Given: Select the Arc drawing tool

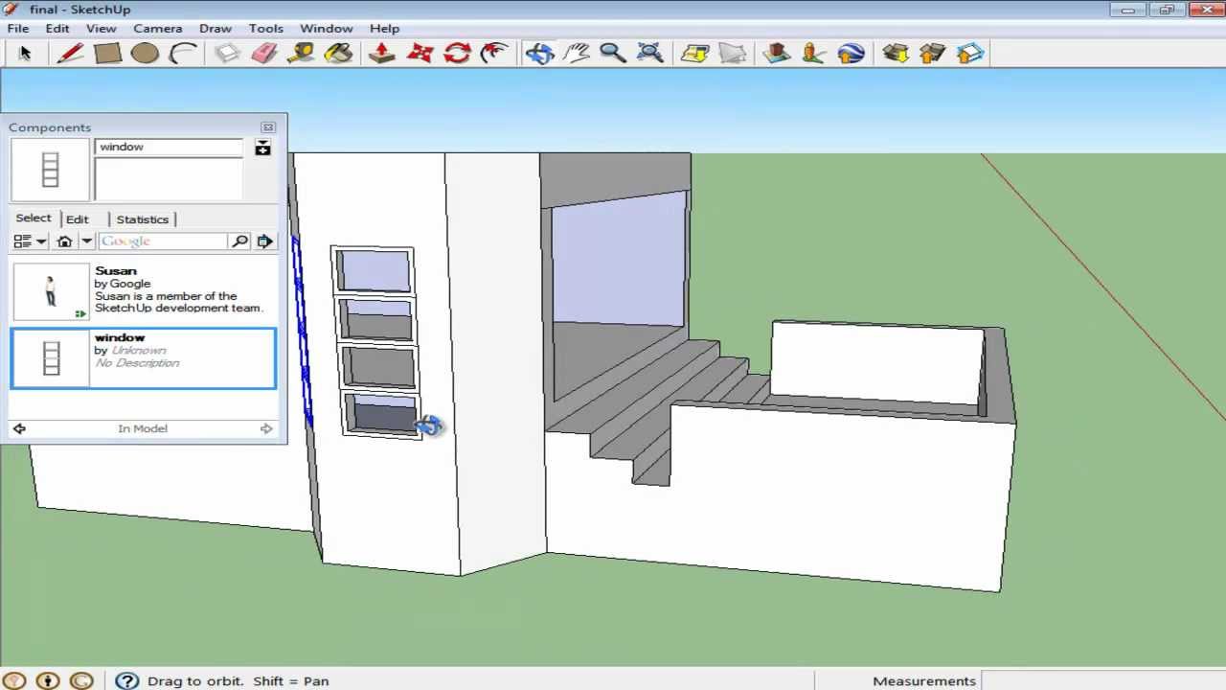Looking at the screenshot, I should click(x=182, y=54).
